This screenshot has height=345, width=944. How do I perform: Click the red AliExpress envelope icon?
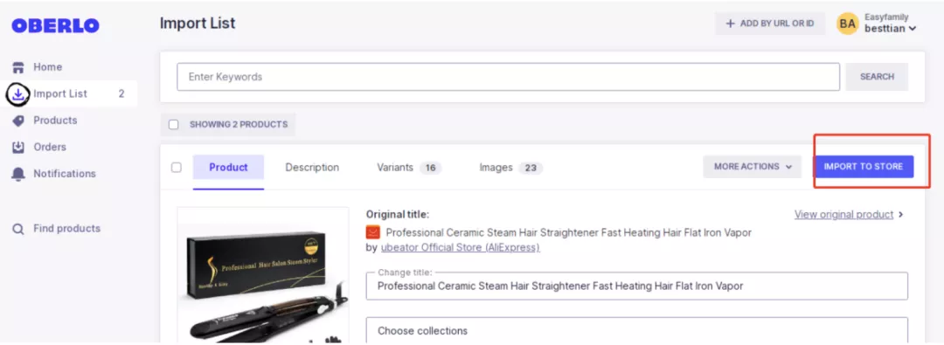point(372,232)
